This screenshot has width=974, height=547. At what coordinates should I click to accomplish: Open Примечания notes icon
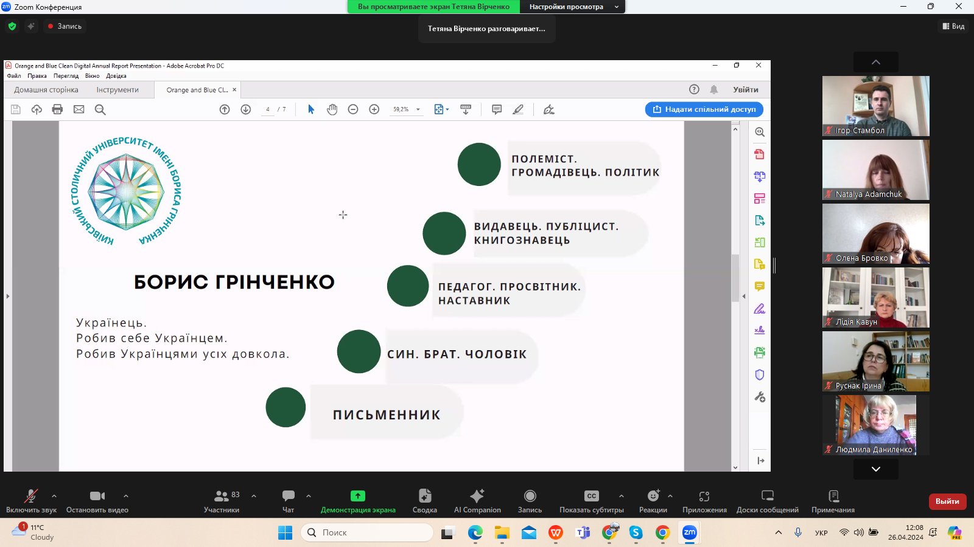point(833,500)
